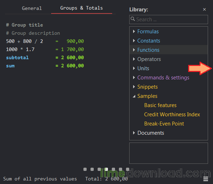Open the Basic features sample
The image size is (213, 184).
click(160, 105)
